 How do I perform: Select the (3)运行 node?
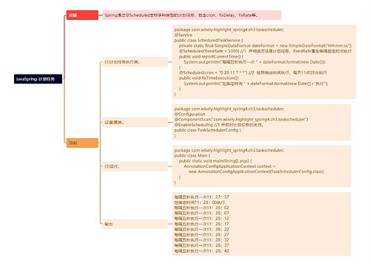[x=135, y=166]
